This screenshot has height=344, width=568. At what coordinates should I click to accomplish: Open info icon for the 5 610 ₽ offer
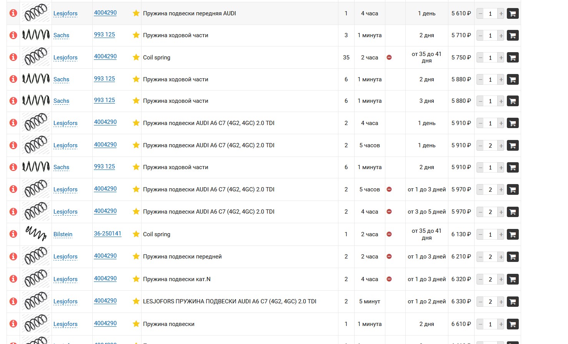13,13
